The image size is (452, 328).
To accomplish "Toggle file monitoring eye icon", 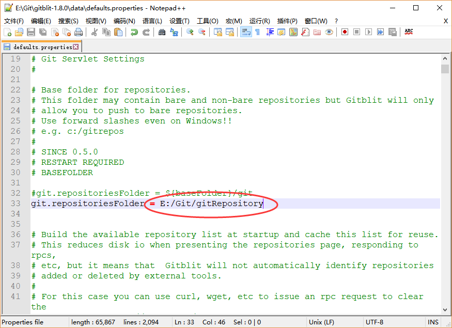I will tap(329, 32).
